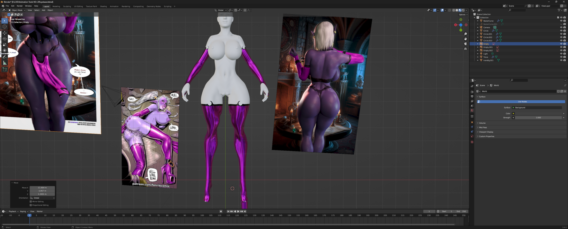Hide the Torus object in viewport
568x229 pixels.
[x=561, y=57]
